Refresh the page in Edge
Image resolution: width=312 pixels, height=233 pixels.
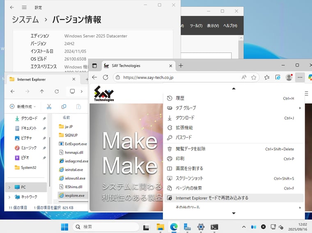(106, 77)
